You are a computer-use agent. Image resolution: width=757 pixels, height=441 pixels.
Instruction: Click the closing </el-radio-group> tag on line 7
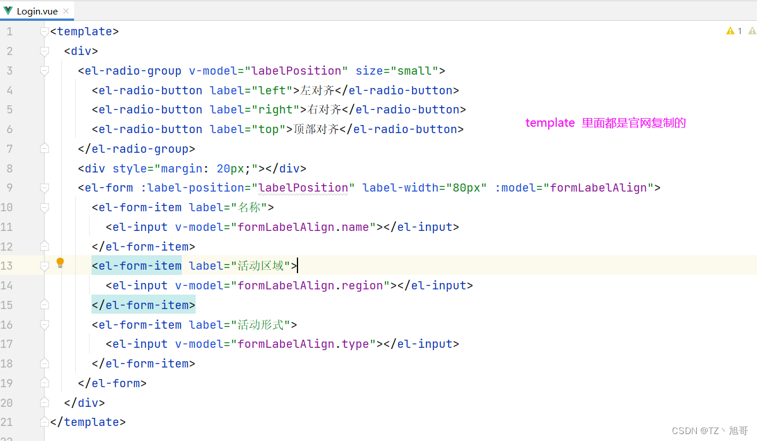(x=137, y=149)
